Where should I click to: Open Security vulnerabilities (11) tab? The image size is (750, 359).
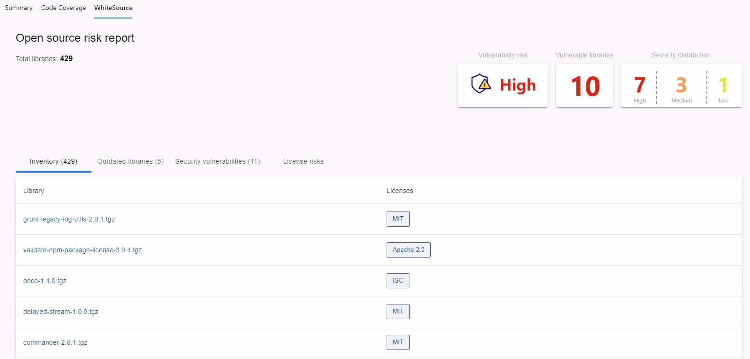[x=217, y=162]
